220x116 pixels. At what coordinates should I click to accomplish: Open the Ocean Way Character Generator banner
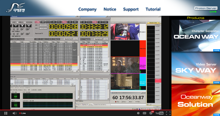click(196, 36)
